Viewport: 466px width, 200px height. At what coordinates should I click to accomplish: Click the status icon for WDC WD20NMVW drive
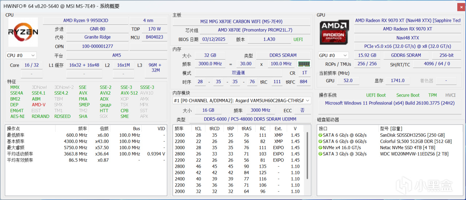320,154
